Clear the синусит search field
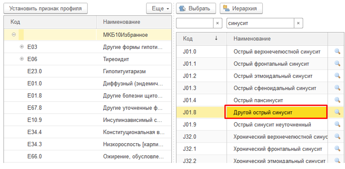Screen dimensions: 345x169 299,23
